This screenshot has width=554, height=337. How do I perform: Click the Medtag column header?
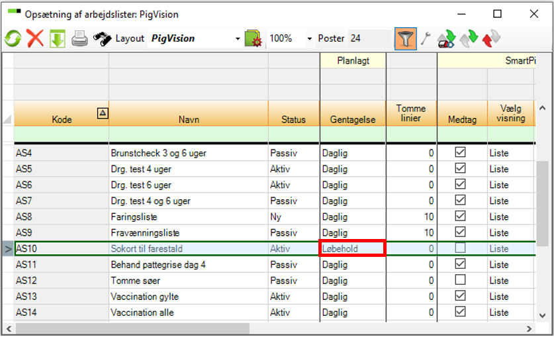click(x=462, y=113)
